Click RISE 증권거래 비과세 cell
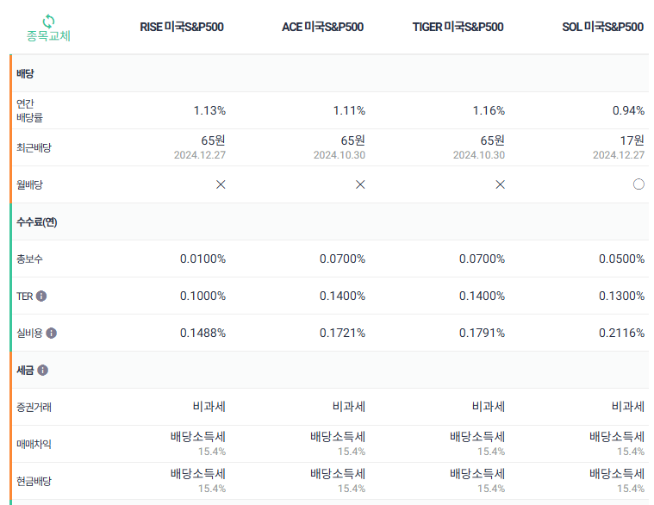 tap(209, 407)
